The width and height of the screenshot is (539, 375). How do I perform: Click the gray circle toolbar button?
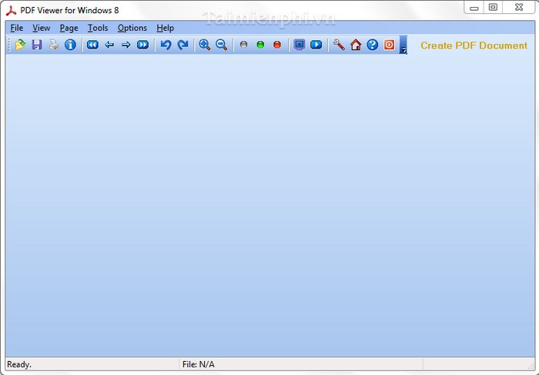coord(244,45)
